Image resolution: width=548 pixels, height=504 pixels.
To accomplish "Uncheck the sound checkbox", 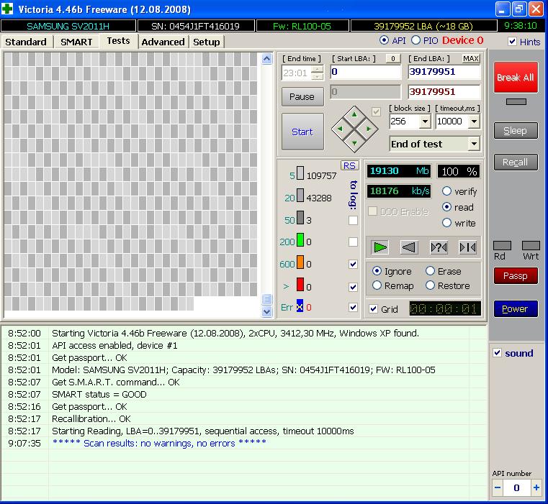I will pos(497,353).
